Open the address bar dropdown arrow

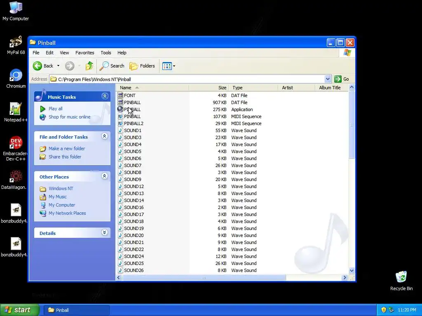[x=328, y=79]
